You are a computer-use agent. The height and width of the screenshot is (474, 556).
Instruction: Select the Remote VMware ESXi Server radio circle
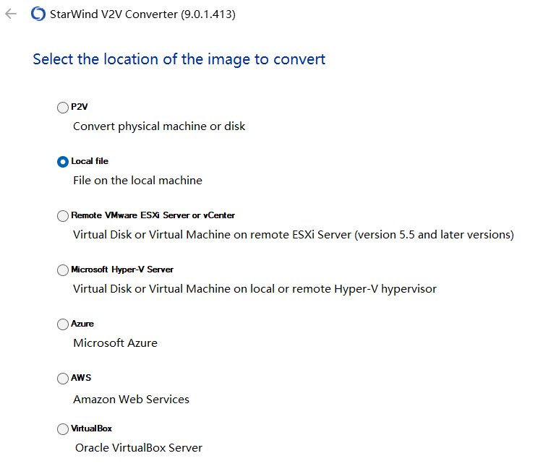pos(63,216)
